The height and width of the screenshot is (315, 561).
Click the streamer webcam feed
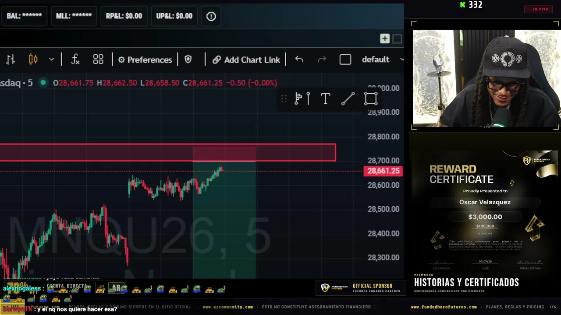click(486, 78)
